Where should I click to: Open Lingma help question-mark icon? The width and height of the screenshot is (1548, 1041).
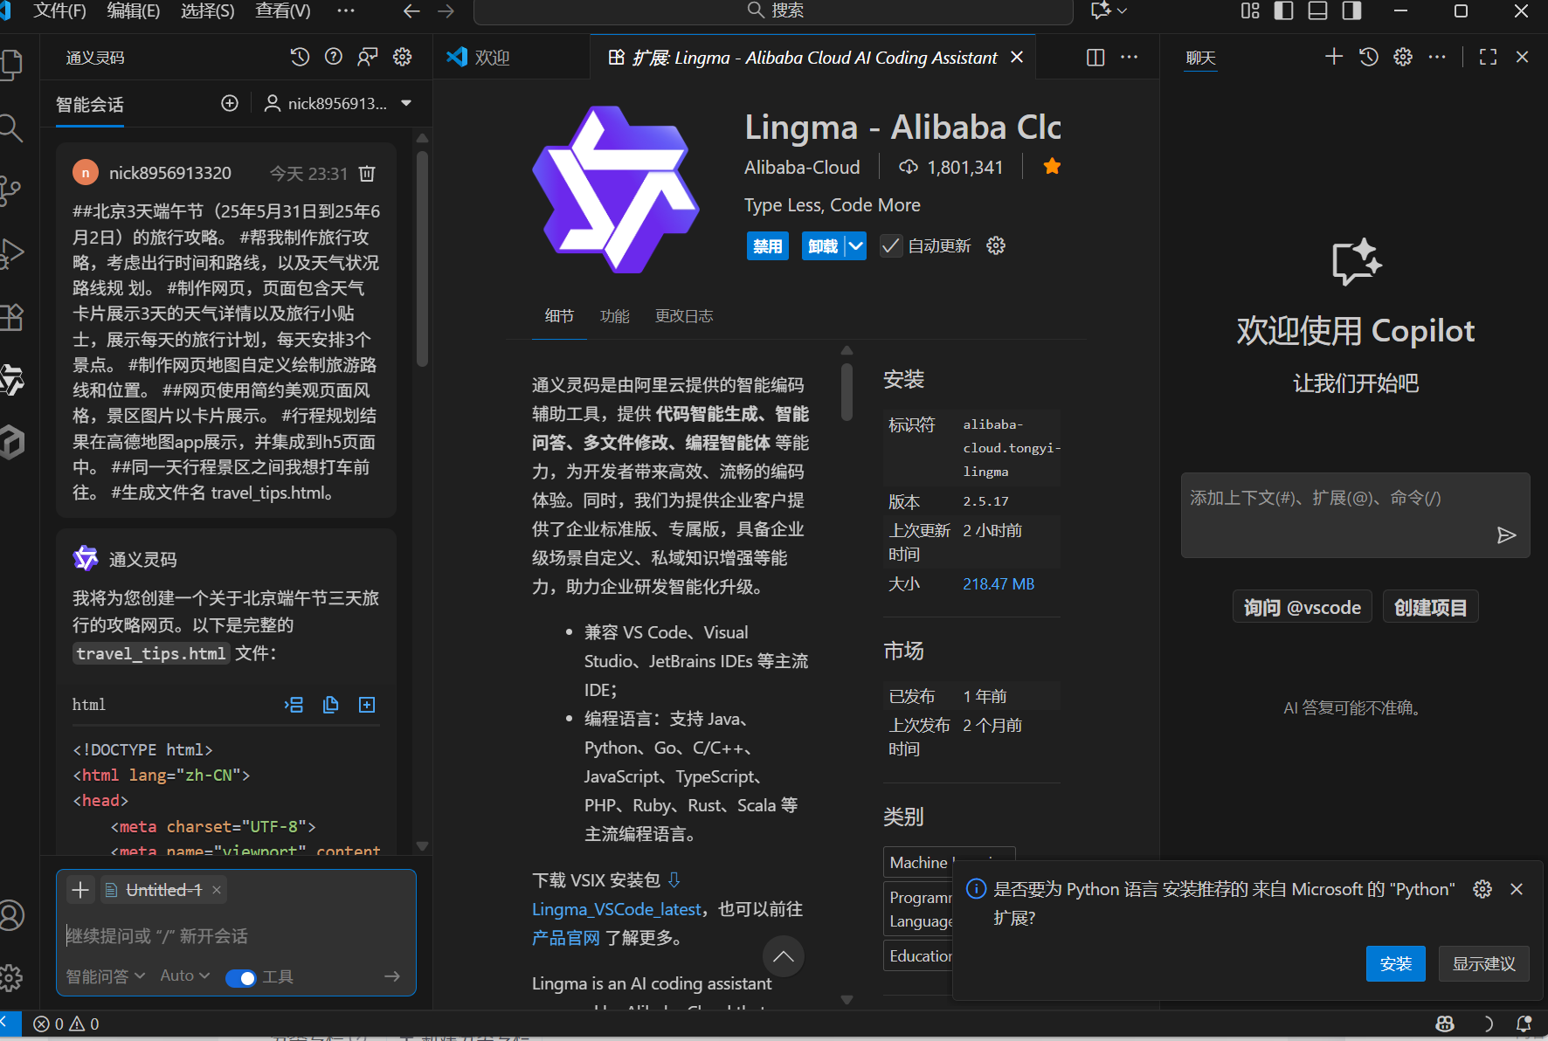pyautogui.click(x=334, y=57)
